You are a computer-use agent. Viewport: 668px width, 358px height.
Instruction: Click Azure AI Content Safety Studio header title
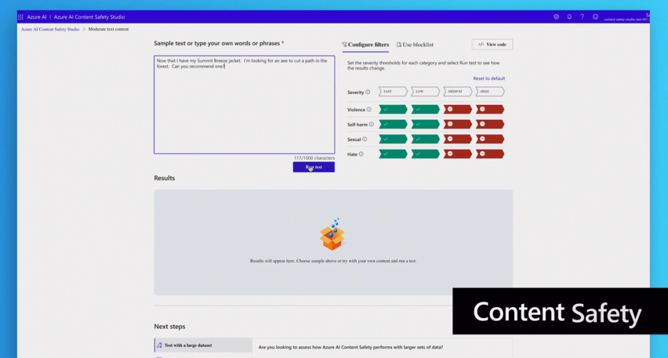(x=89, y=17)
